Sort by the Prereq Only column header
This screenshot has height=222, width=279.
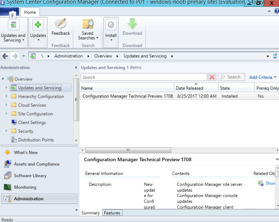tap(267, 88)
